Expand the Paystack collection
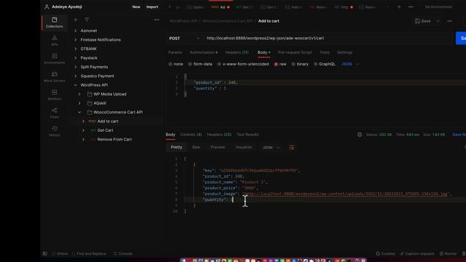 76,58
